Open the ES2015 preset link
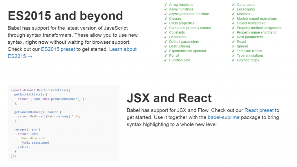This screenshot has height=167, width=297. click(x=58, y=49)
